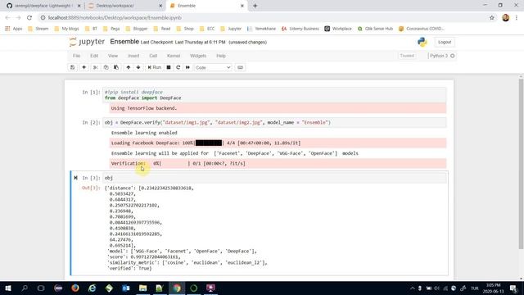Copy selected cells icon
Image resolution: width=524 pixels, height=295 pixels.
(106, 67)
